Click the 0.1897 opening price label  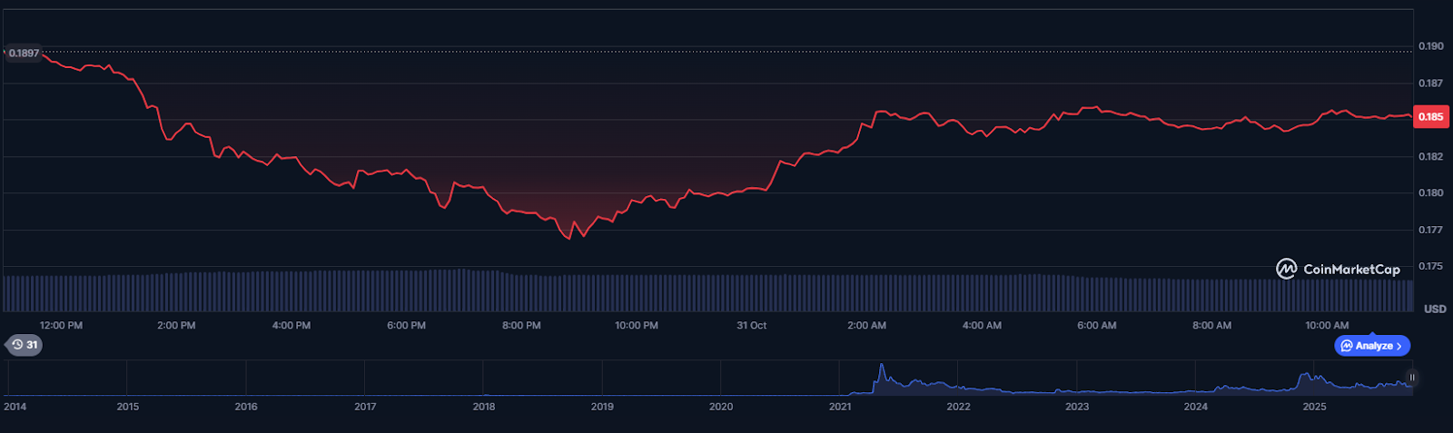[24, 54]
